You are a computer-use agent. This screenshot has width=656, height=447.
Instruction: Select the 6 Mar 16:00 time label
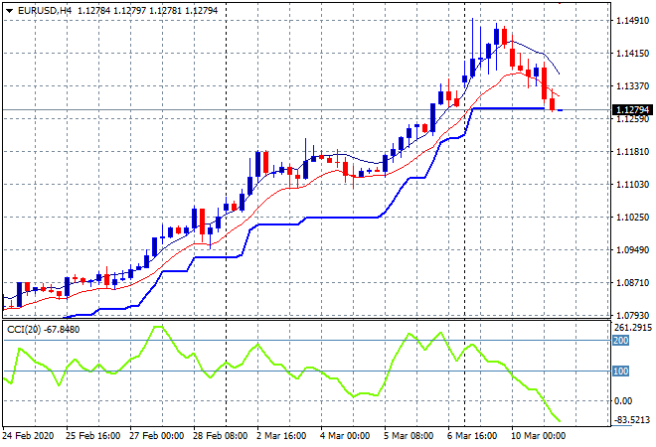pyautogui.click(x=472, y=436)
